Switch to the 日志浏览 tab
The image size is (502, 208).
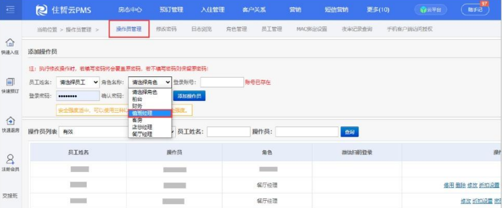click(201, 29)
